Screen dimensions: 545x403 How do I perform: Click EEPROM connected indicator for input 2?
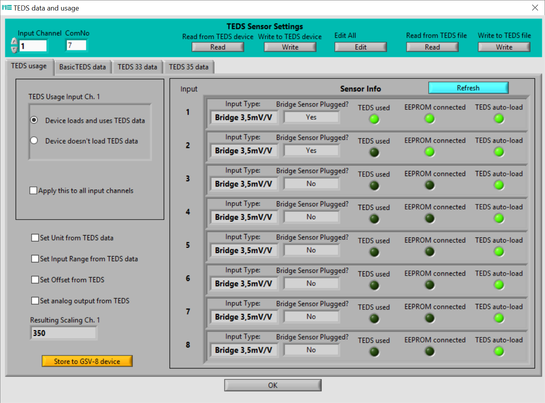tap(430, 152)
